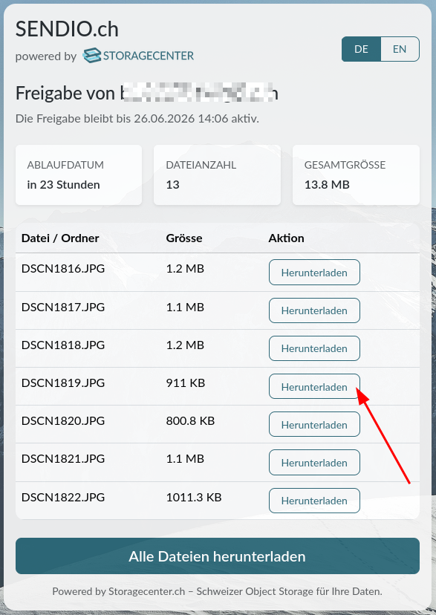This screenshot has height=615, width=436.
Task: Select the Aktion column header
Action: pyautogui.click(x=286, y=238)
